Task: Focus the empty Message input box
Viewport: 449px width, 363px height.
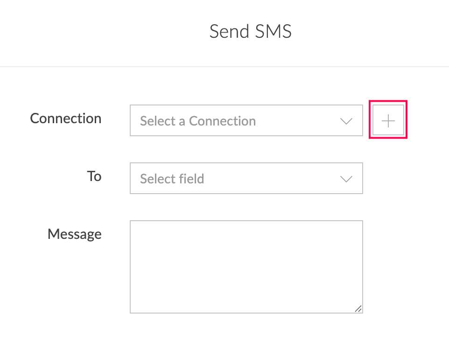Action: coord(246,267)
